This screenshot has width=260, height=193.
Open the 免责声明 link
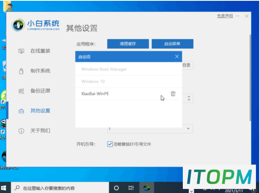pyautogui.click(x=225, y=16)
